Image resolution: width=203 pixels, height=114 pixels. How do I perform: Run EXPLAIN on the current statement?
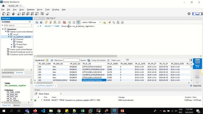click(55, 22)
